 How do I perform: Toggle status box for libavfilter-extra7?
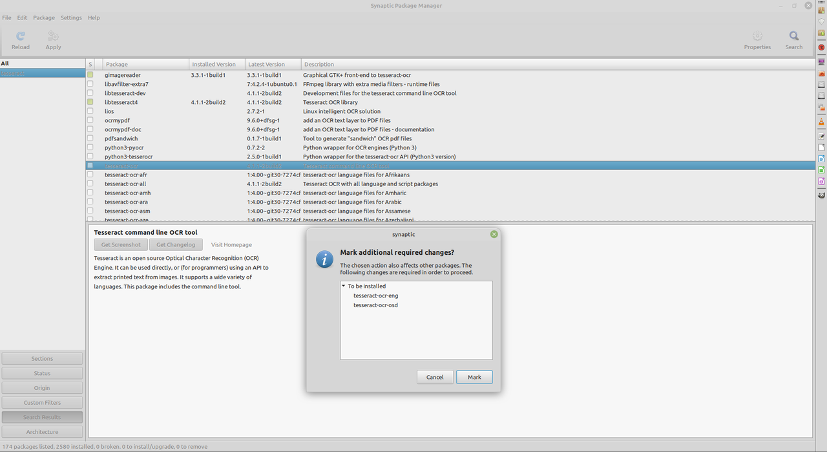[90, 84]
